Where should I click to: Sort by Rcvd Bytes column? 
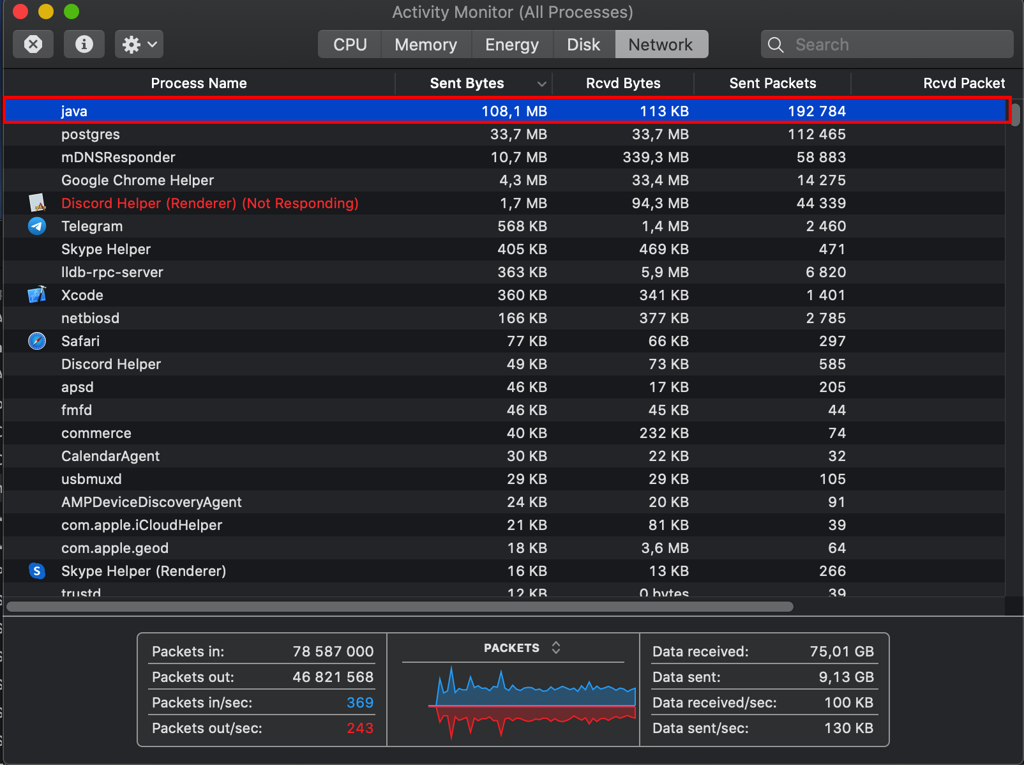(x=623, y=83)
